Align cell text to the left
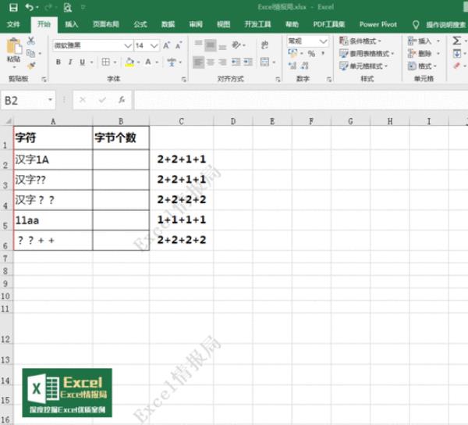This screenshot has height=425, width=468. click(198, 62)
